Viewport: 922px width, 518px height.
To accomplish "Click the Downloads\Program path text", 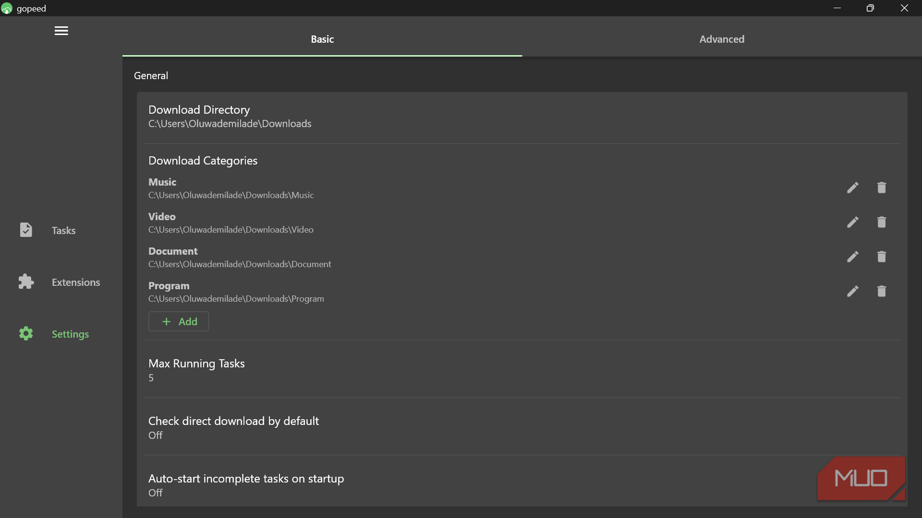I will point(236,299).
